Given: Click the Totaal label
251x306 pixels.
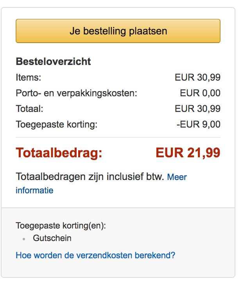Looking at the screenshot, I should coord(29,109).
